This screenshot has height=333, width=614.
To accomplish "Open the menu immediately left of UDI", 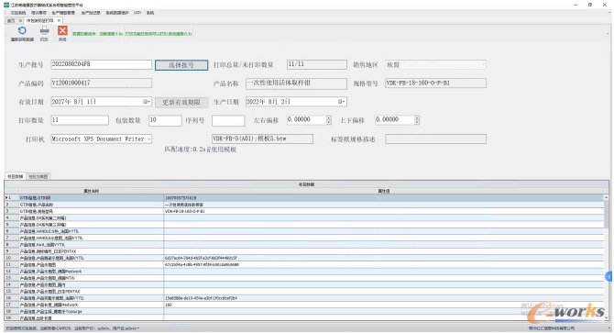I will (117, 13).
